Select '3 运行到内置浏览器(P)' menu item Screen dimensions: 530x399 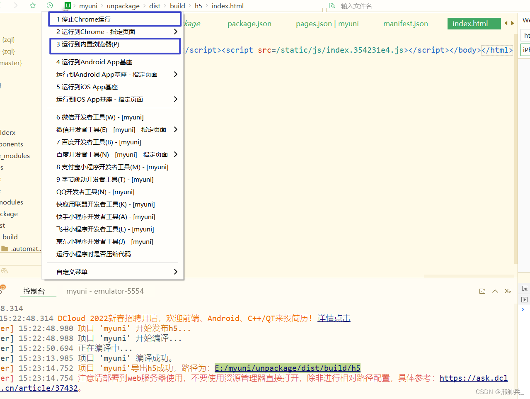pyautogui.click(x=115, y=46)
